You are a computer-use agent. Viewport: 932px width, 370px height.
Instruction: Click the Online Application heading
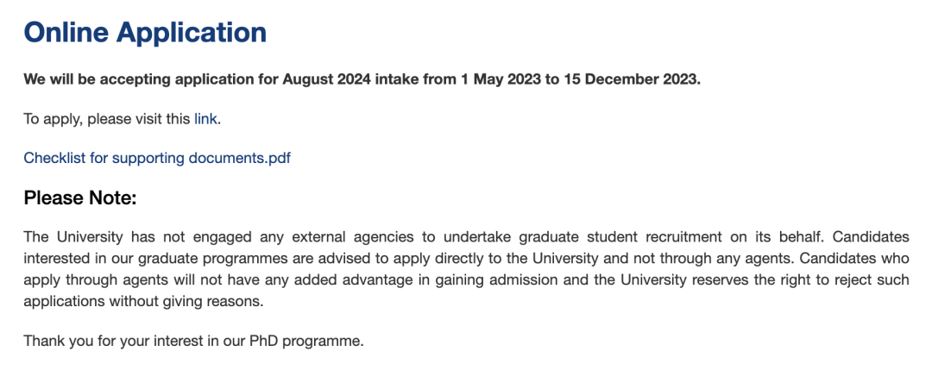pos(145,32)
